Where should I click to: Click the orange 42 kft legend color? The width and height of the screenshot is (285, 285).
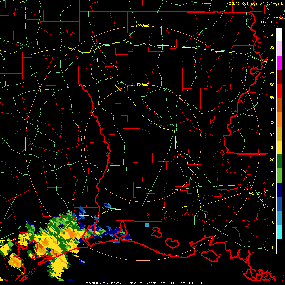[x=280, y=119]
